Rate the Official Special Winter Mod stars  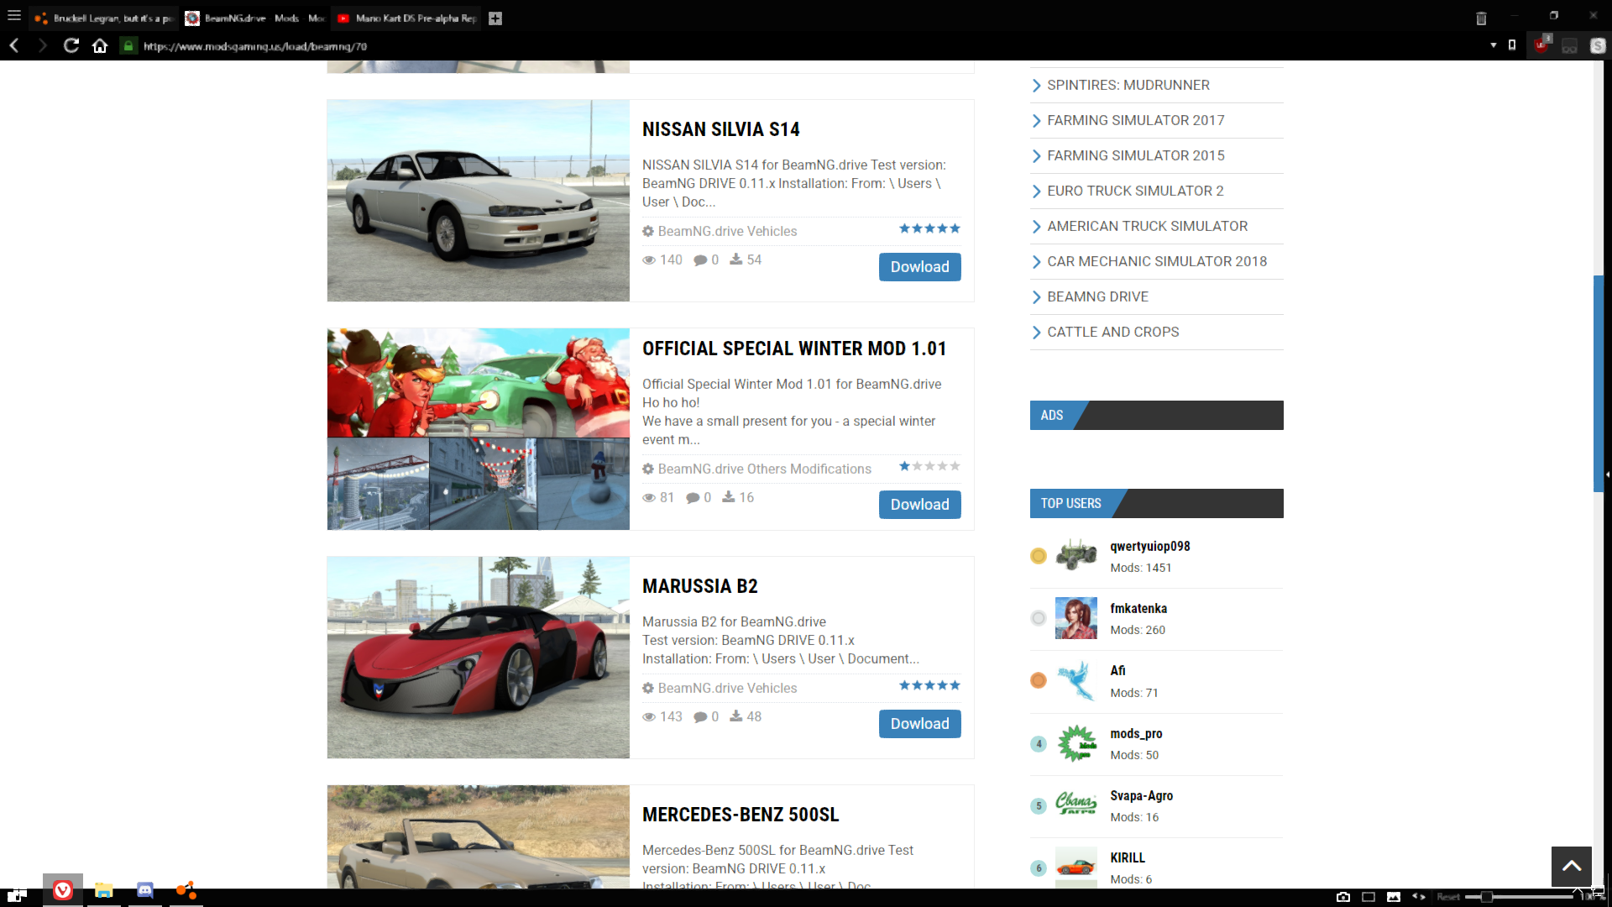click(x=929, y=466)
